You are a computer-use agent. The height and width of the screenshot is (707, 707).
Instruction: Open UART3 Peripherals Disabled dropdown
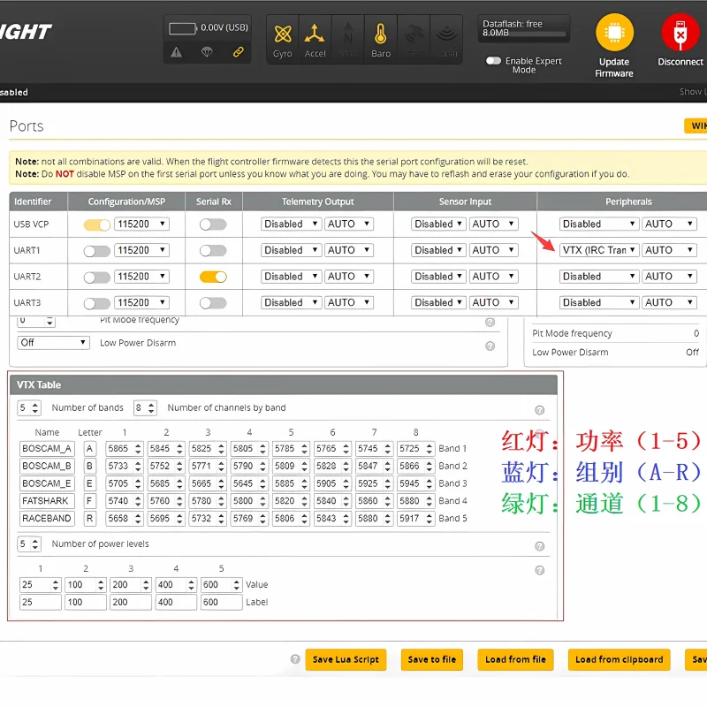(599, 302)
